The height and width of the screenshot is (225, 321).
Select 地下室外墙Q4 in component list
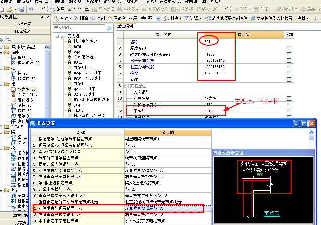tap(85, 41)
